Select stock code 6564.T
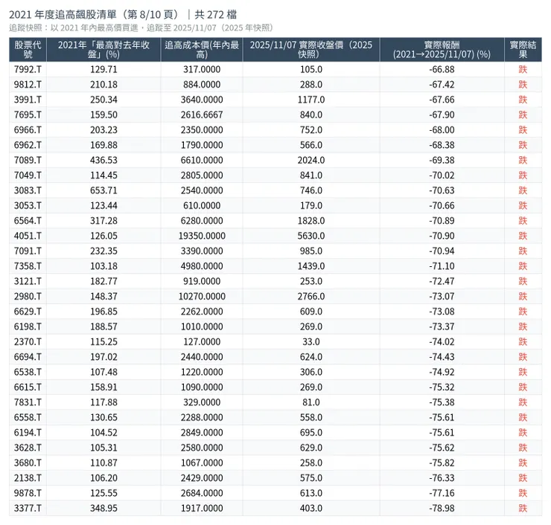Screen dimensions: 551x525 click(x=28, y=221)
